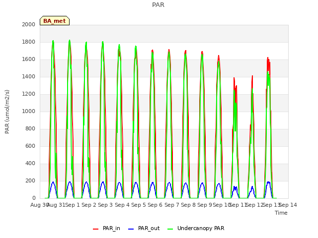Click the y-axis tick 400
318x238 pixels.
pyautogui.click(x=30, y=163)
